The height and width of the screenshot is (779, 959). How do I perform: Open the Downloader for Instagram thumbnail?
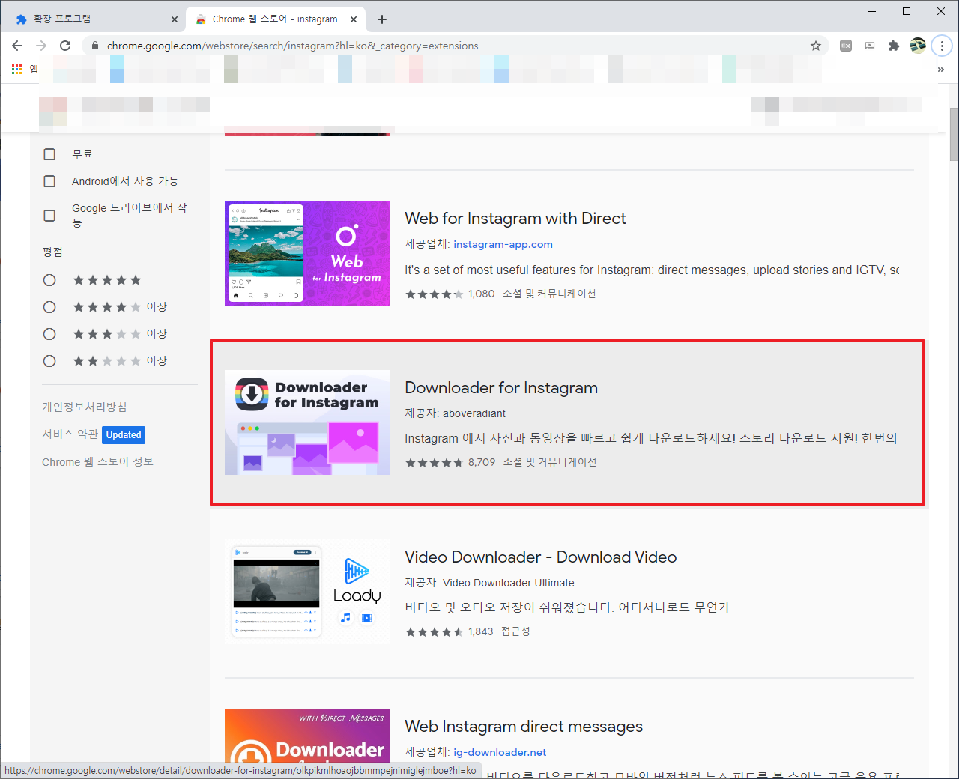(x=307, y=422)
